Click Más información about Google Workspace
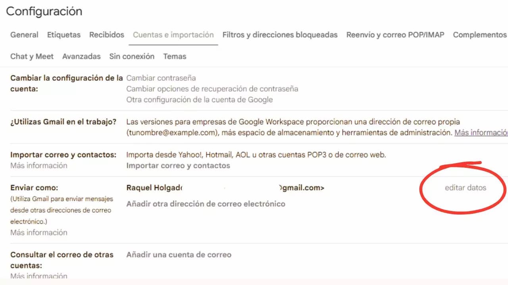 pos(481,133)
